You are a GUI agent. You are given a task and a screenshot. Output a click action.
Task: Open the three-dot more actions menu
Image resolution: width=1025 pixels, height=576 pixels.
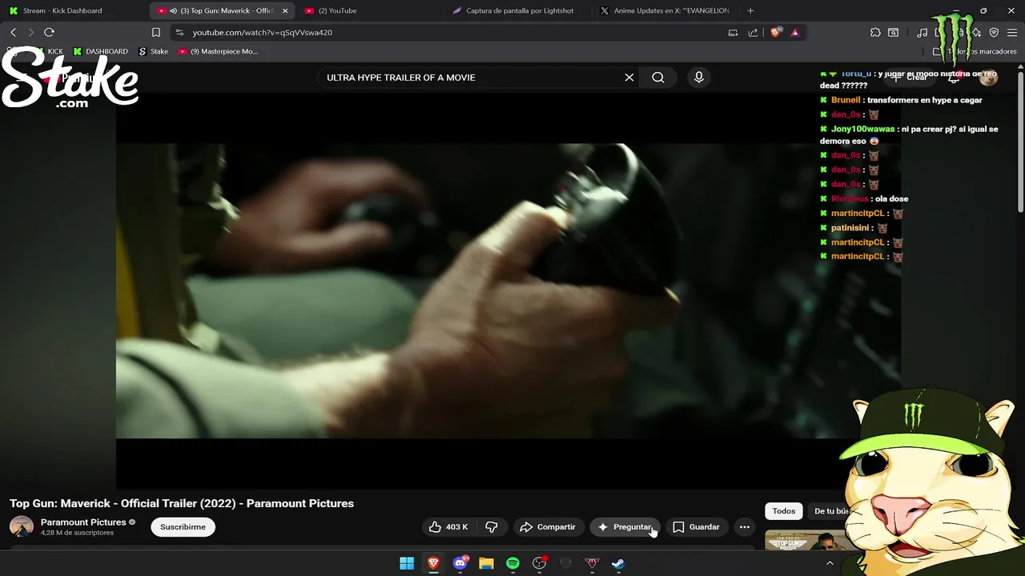coord(745,526)
